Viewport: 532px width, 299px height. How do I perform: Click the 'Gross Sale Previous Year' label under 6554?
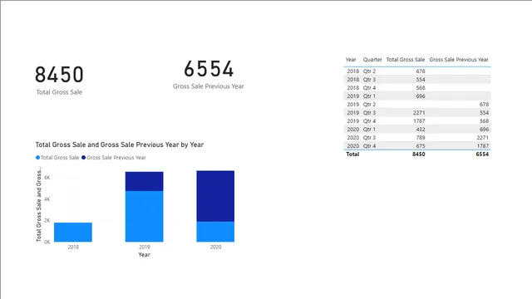click(209, 86)
